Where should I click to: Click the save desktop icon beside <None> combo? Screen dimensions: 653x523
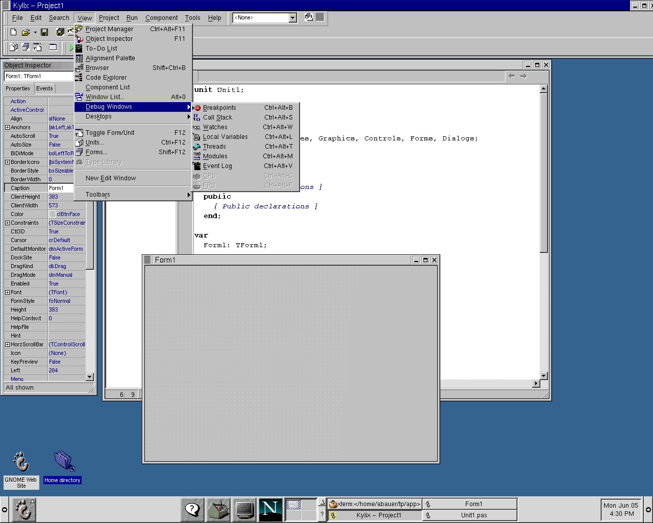(309, 17)
